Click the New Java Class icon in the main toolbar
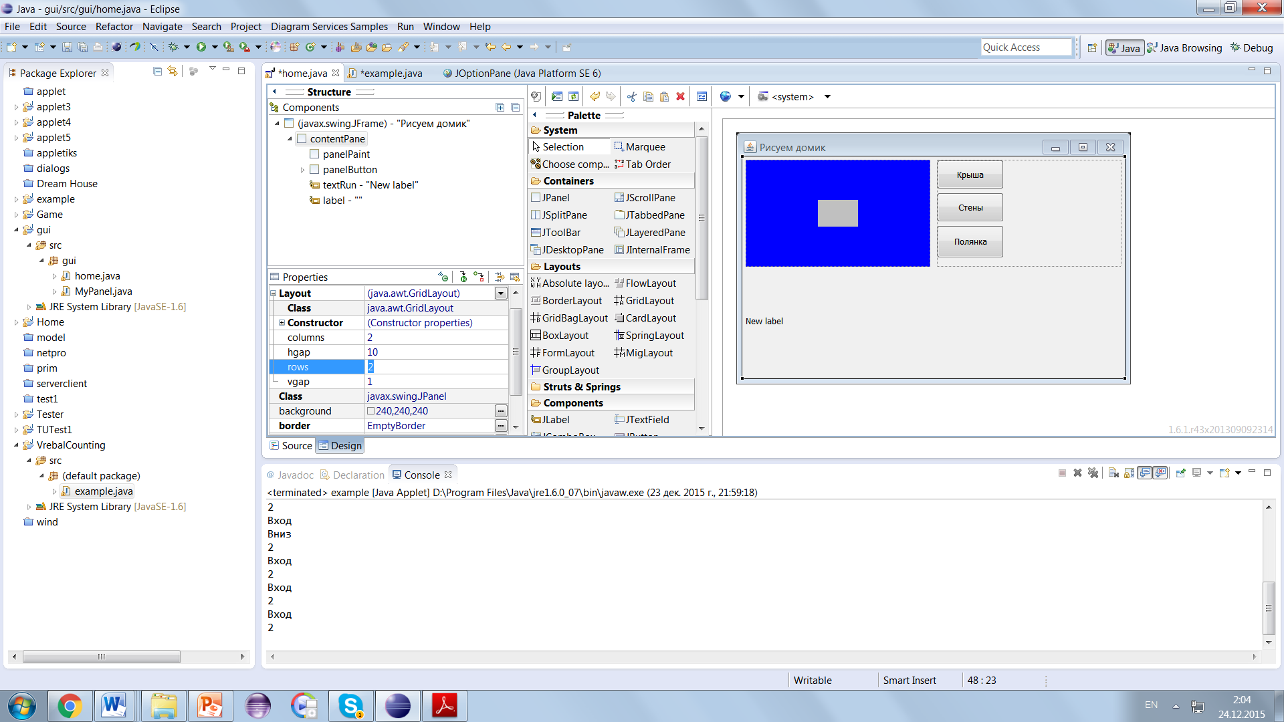1284x722 pixels. [310, 47]
